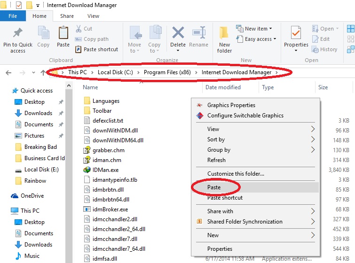Screen dimensions: 355x263
Task: Open OneDrive in the navigation pane
Action: (x=27, y=196)
